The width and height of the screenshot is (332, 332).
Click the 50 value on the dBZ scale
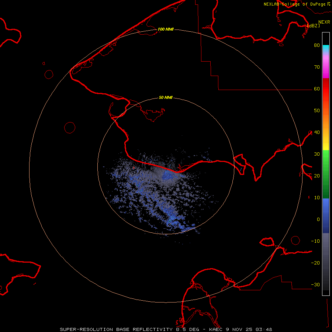coord(317,111)
